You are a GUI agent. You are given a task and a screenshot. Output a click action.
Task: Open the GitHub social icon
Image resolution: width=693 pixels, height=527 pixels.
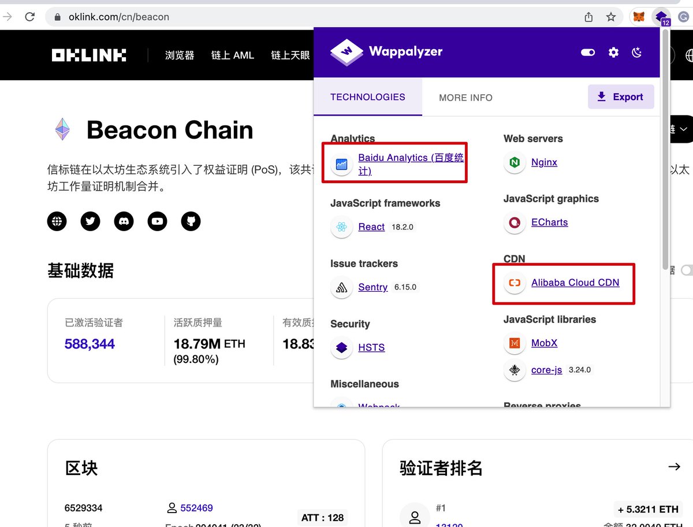(191, 221)
